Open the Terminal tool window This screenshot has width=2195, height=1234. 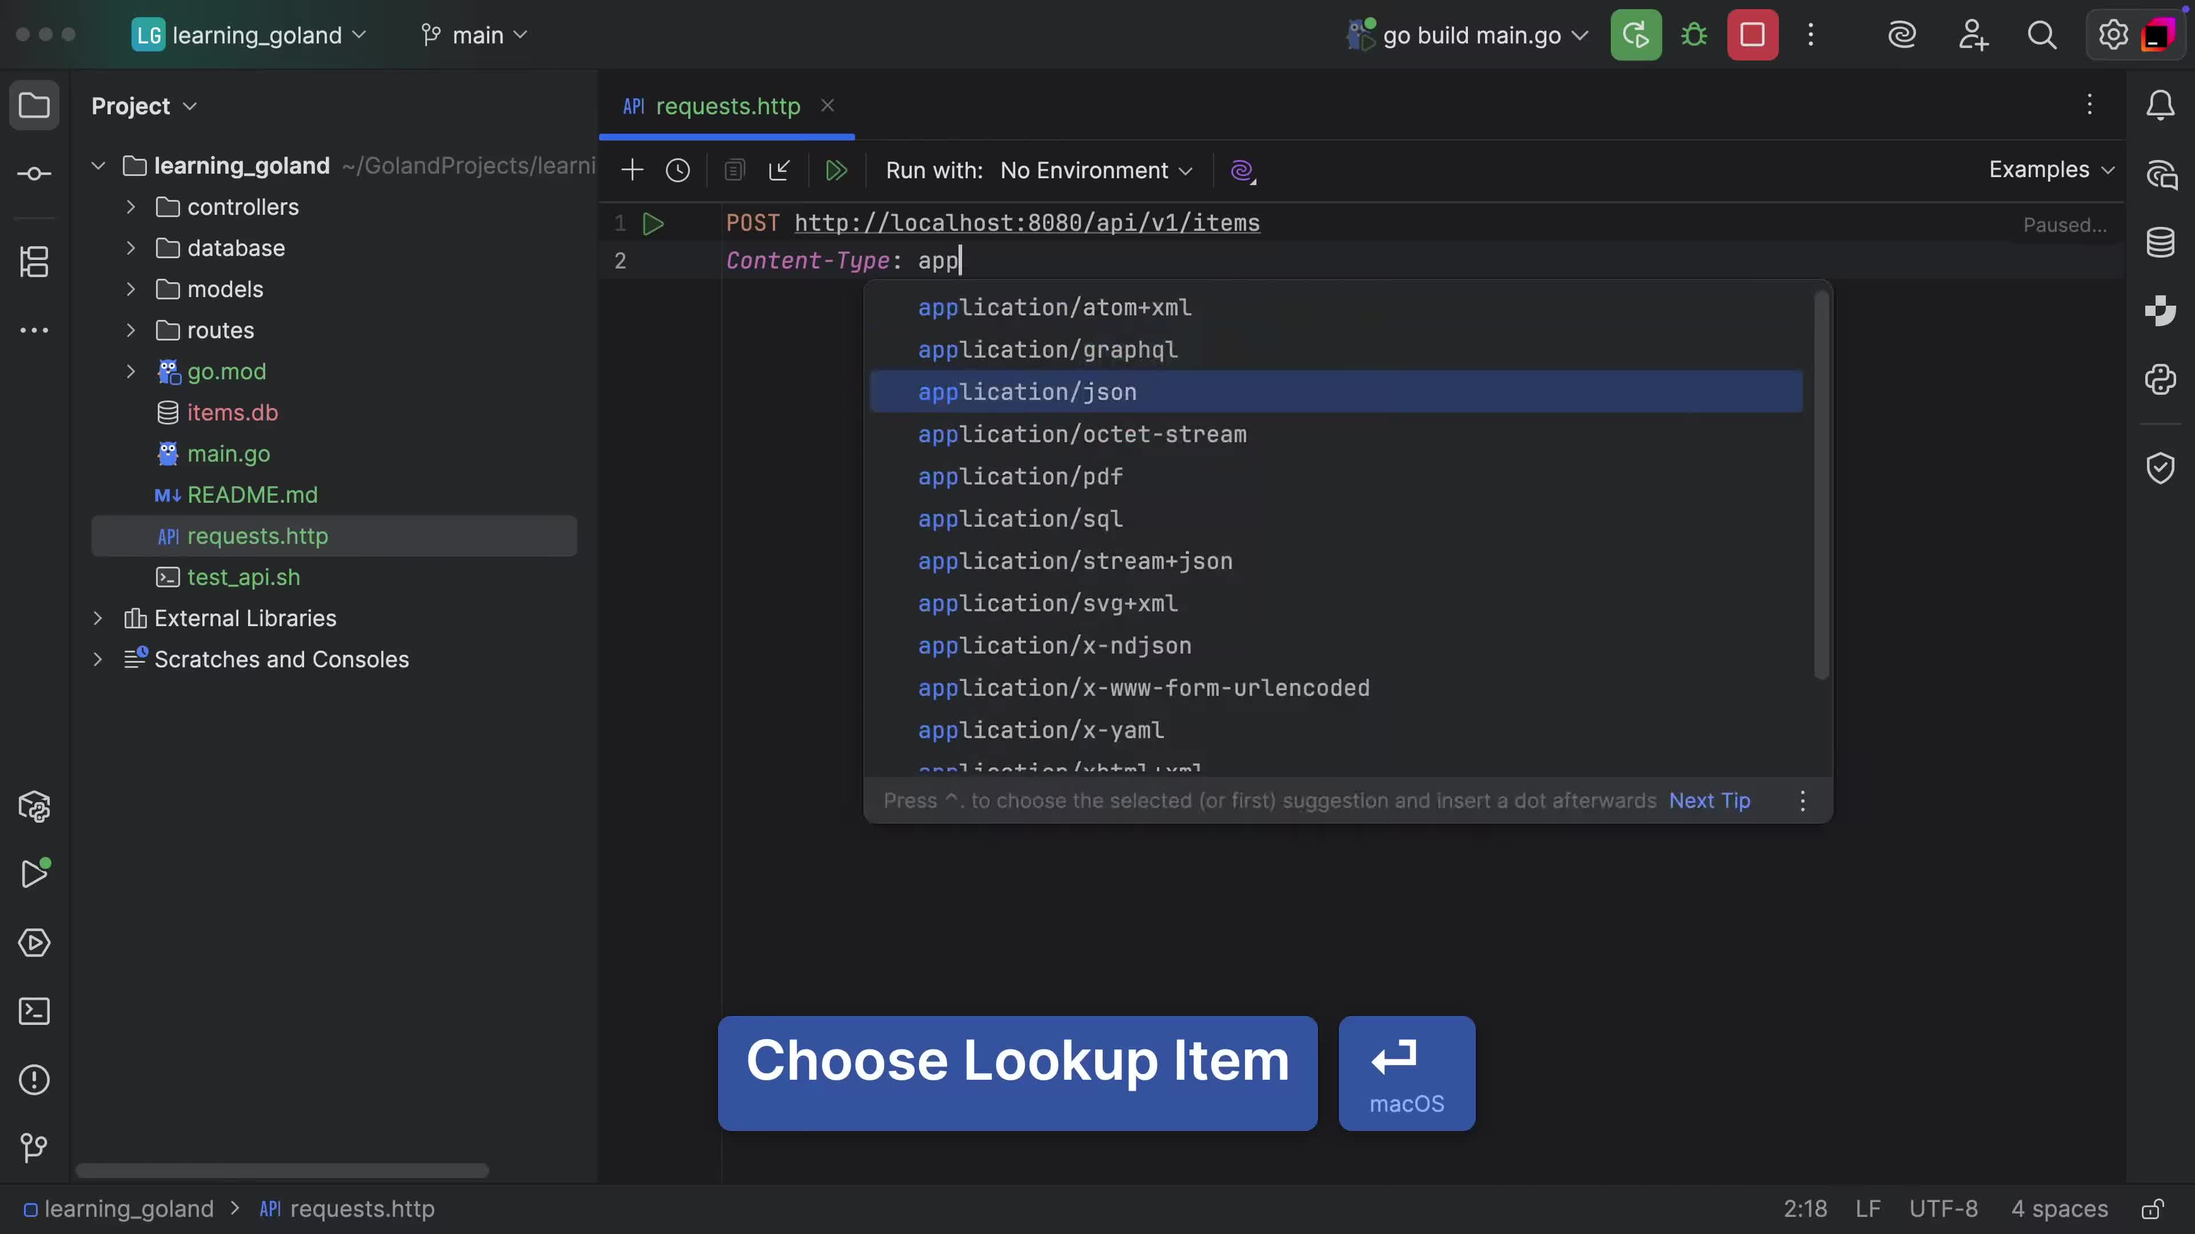(34, 1011)
